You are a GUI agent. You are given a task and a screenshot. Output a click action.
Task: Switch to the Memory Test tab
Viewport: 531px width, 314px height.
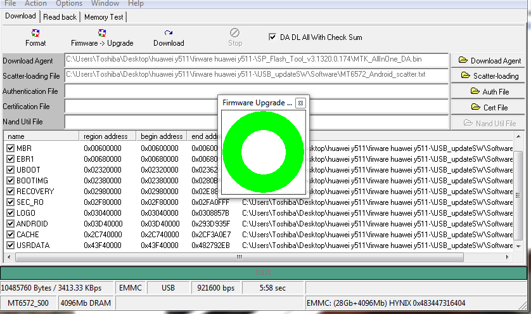(x=104, y=17)
